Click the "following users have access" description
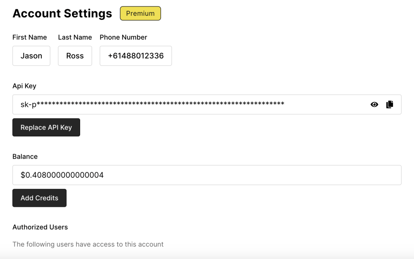 pyautogui.click(x=88, y=244)
